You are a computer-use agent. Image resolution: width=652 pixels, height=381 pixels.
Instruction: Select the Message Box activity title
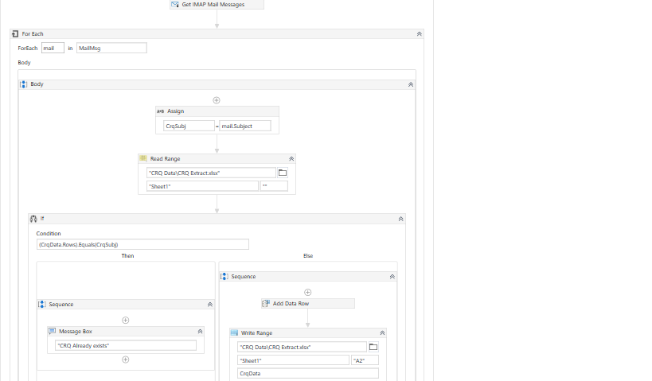coord(76,331)
